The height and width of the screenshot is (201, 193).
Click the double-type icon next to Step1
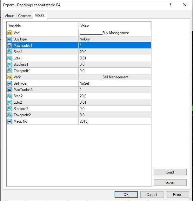click(10, 52)
